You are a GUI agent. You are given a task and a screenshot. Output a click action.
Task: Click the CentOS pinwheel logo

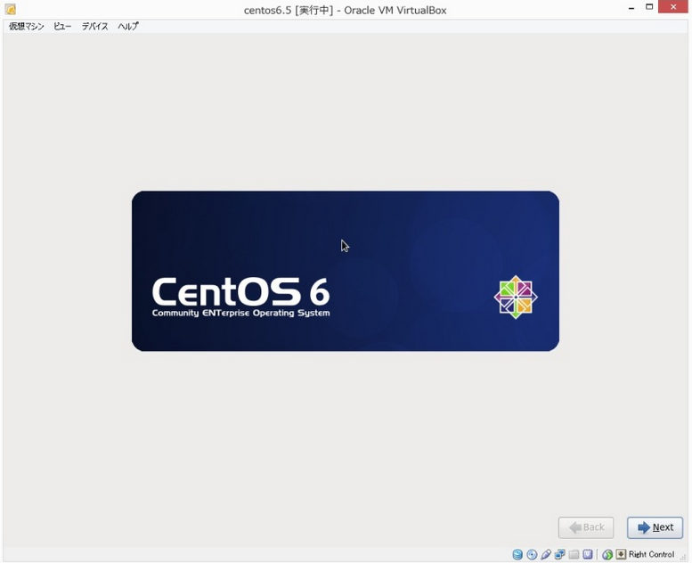pyautogui.click(x=516, y=298)
